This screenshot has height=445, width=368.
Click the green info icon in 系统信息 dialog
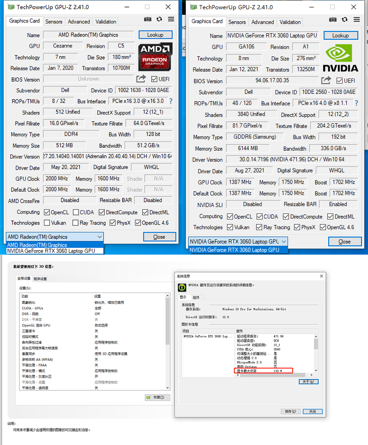(182, 287)
